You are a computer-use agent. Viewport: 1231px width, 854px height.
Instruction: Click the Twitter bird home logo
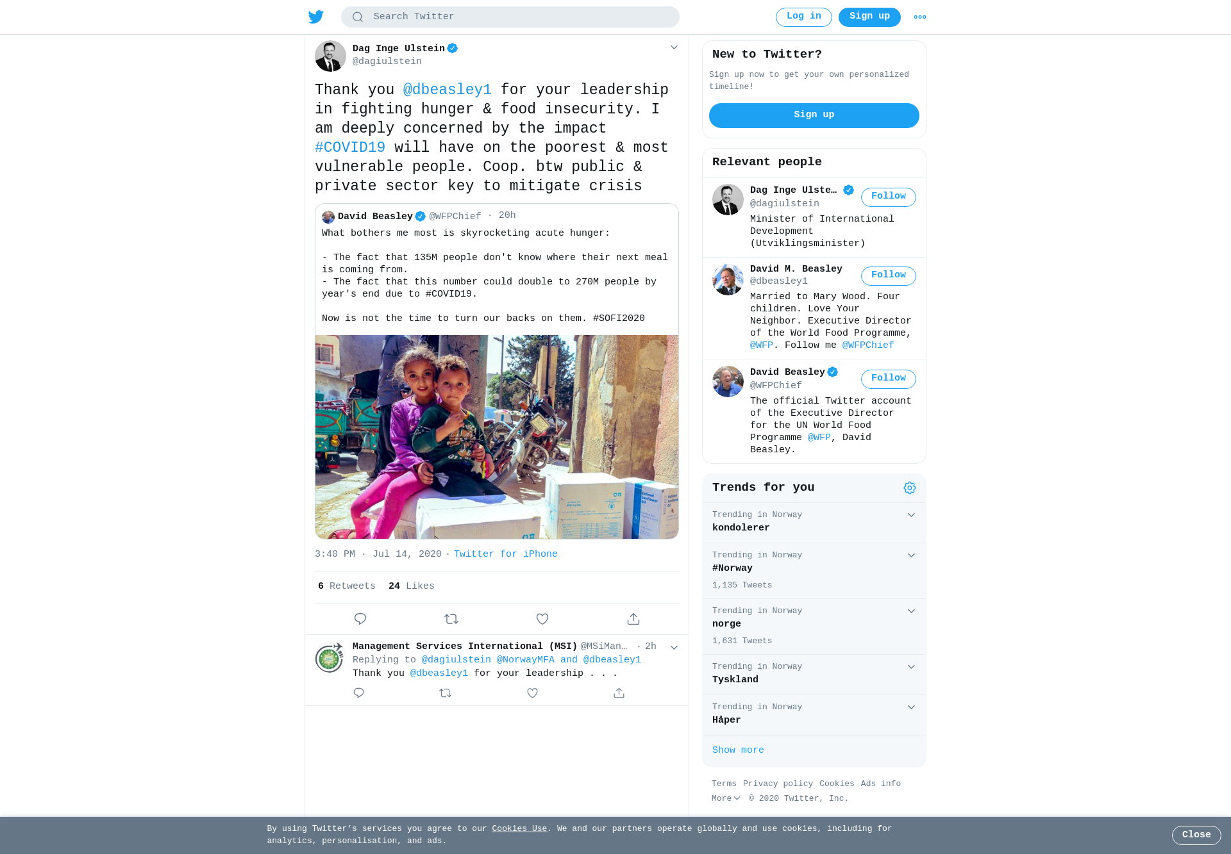[x=316, y=17]
